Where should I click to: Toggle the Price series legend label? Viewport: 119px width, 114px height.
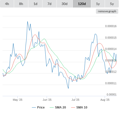(x=41, y=107)
